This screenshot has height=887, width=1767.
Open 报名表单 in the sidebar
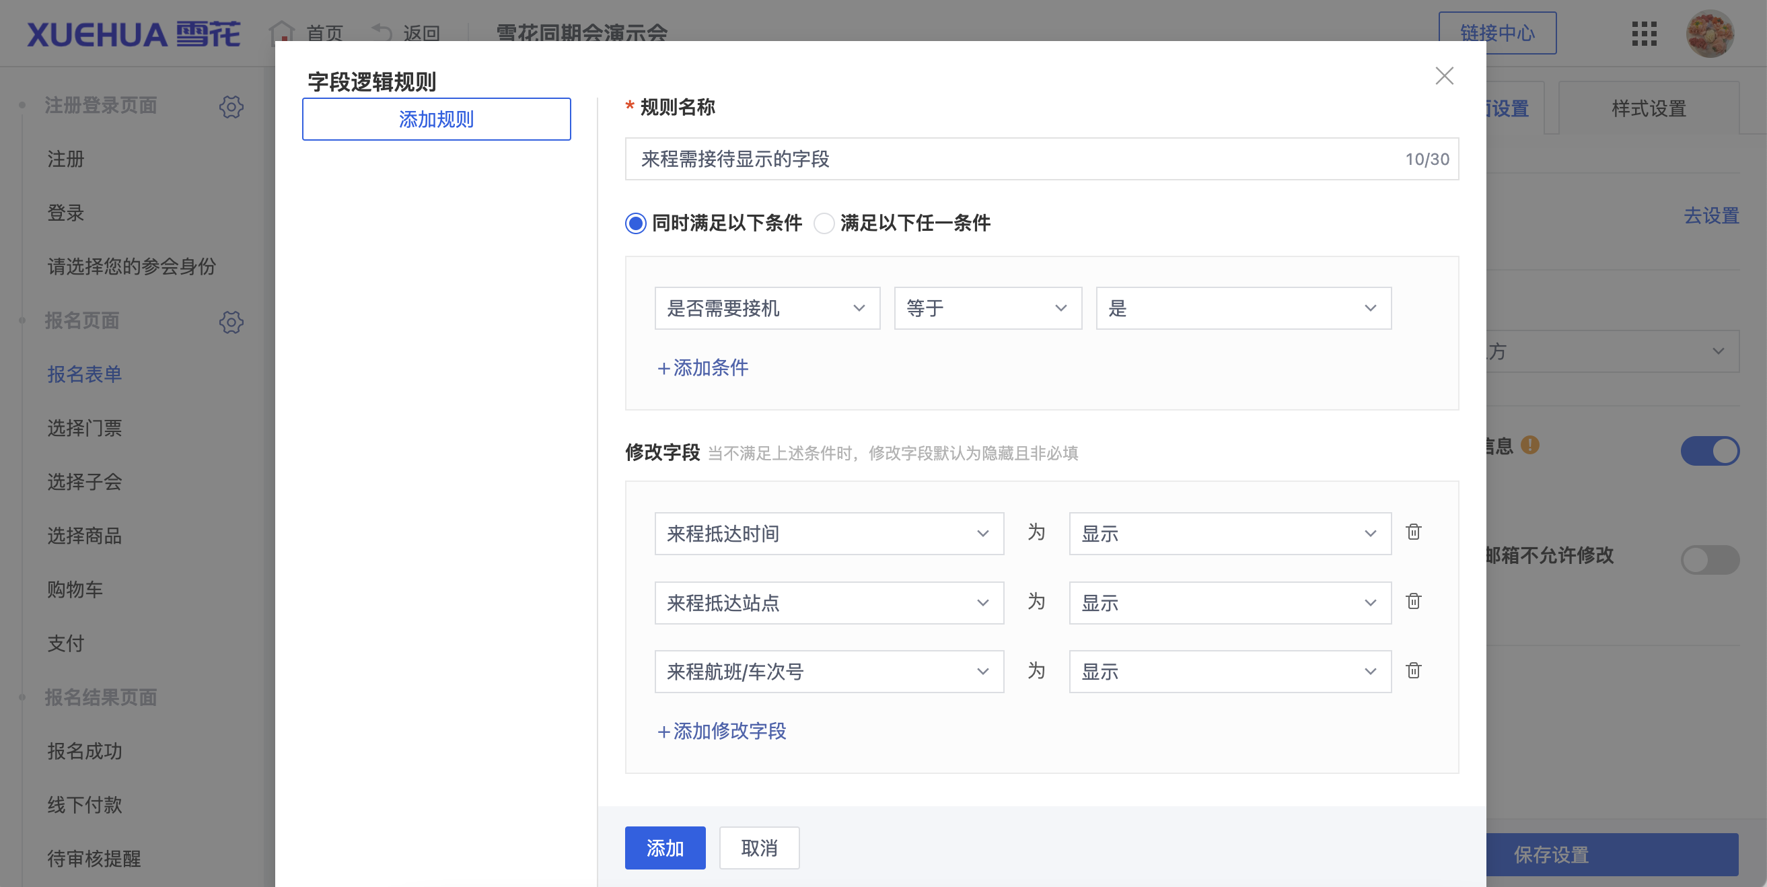tap(84, 374)
